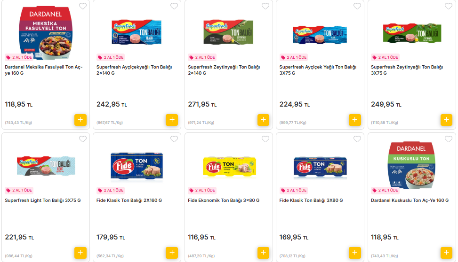Toggle heart on Dardanel Kuskuslu Ton
Image resolution: width=458 pixels, height=262 pixels.
tap(449, 139)
